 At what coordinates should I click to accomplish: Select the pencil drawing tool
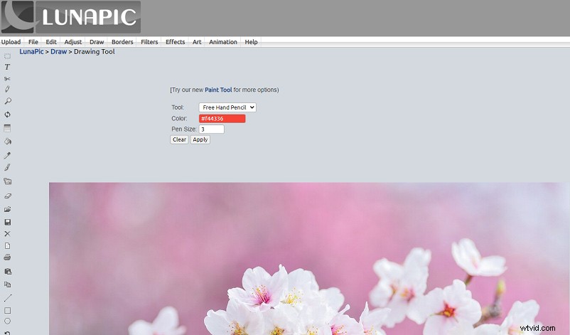tap(7, 89)
